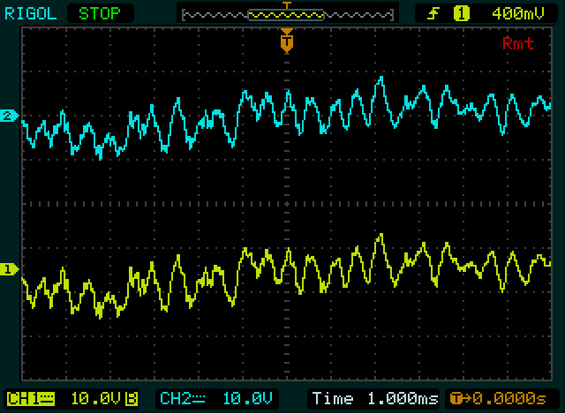The width and height of the screenshot is (565, 414).
Task: Click the CH1 10.0V scale readout
Action: click(95, 399)
